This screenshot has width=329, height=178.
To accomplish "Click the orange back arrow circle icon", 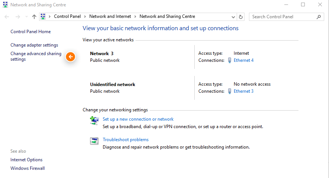I will point(70,57).
